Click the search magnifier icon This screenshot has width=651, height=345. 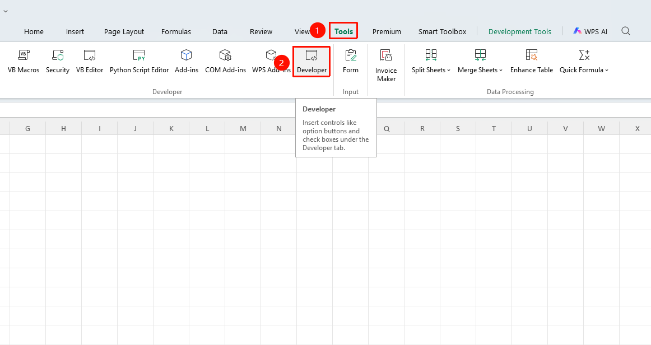click(626, 31)
